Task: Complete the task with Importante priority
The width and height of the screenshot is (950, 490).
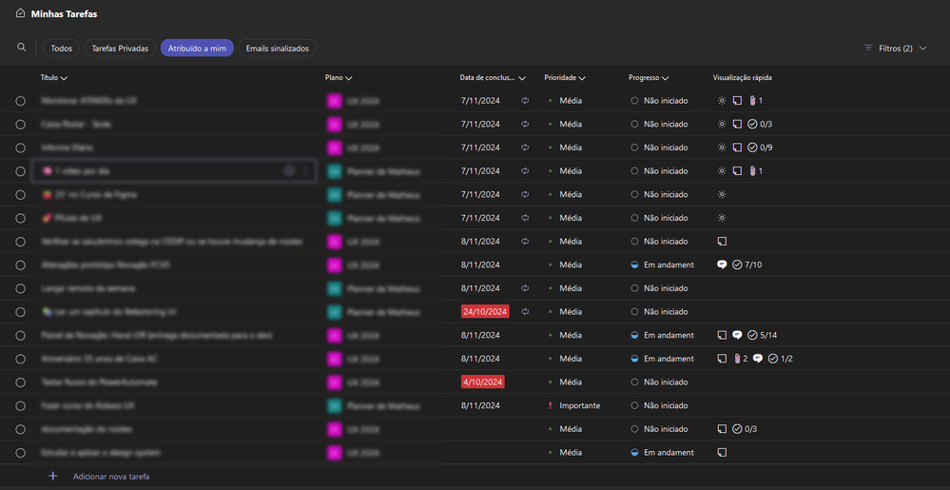Action: [21, 405]
